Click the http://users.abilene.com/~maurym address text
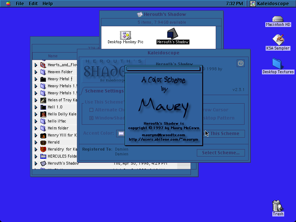296x222 pixels. [x=164, y=139]
